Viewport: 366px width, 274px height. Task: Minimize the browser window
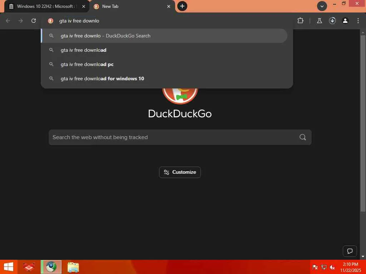pos(335,4)
